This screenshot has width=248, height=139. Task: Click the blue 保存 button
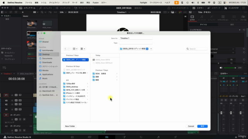[202, 126]
